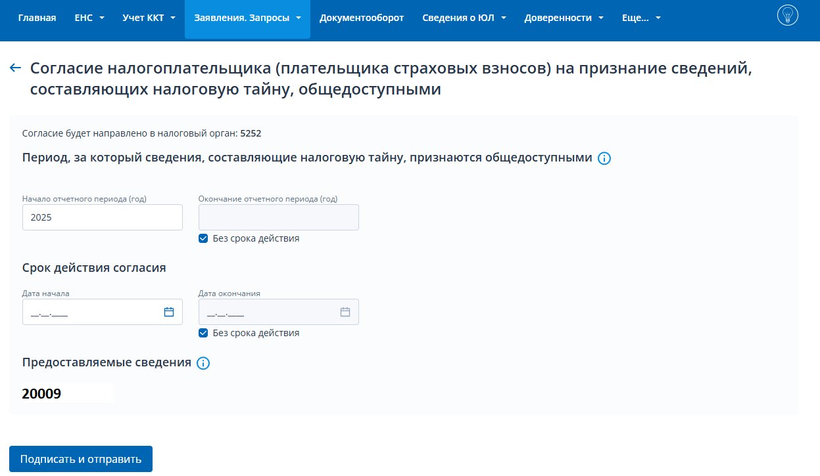Expand the Еще... menu

(x=641, y=18)
